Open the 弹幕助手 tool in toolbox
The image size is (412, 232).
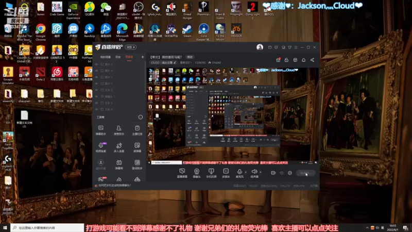(x=100, y=130)
